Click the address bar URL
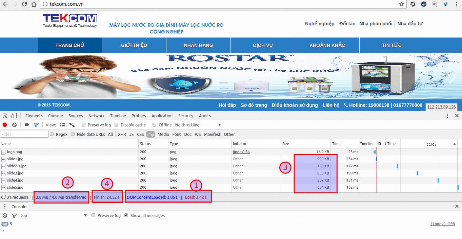Image resolution: width=462 pixels, height=239 pixels. (67, 4)
